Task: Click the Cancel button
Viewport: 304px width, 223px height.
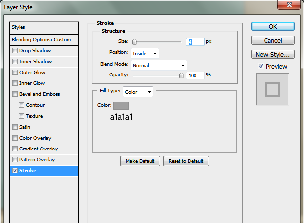Action: tap(273, 40)
